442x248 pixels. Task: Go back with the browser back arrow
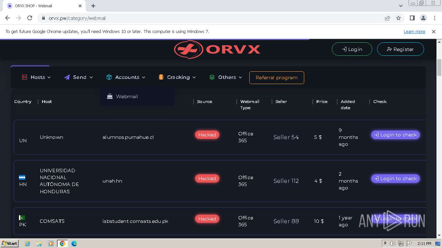[x=8, y=18]
